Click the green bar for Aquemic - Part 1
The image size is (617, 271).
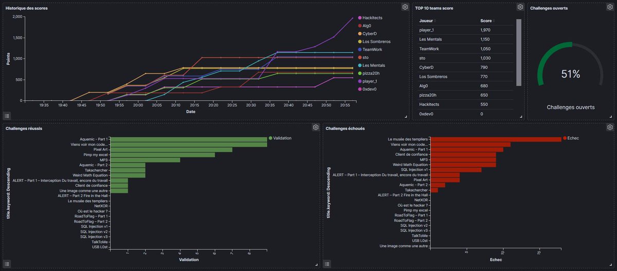pos(189,139)
